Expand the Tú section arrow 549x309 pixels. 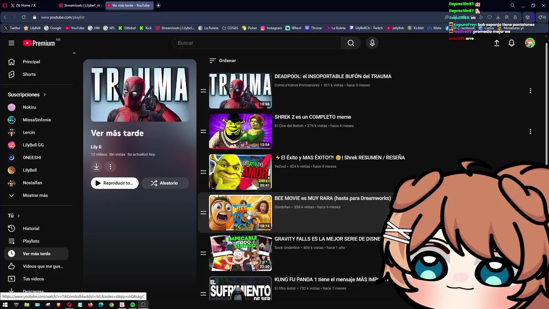point(18,216)
